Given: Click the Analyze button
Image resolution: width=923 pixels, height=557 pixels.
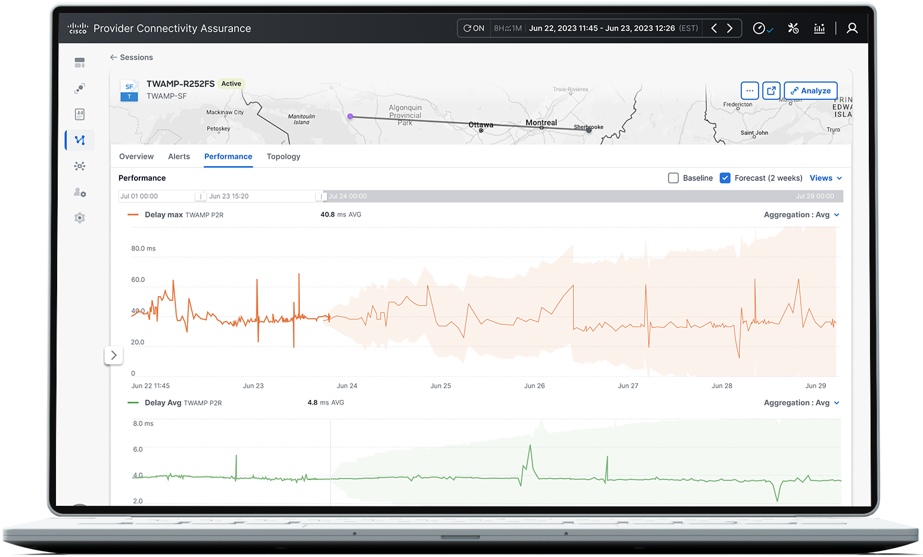Looking at the screenshot, I should (810, 90).
